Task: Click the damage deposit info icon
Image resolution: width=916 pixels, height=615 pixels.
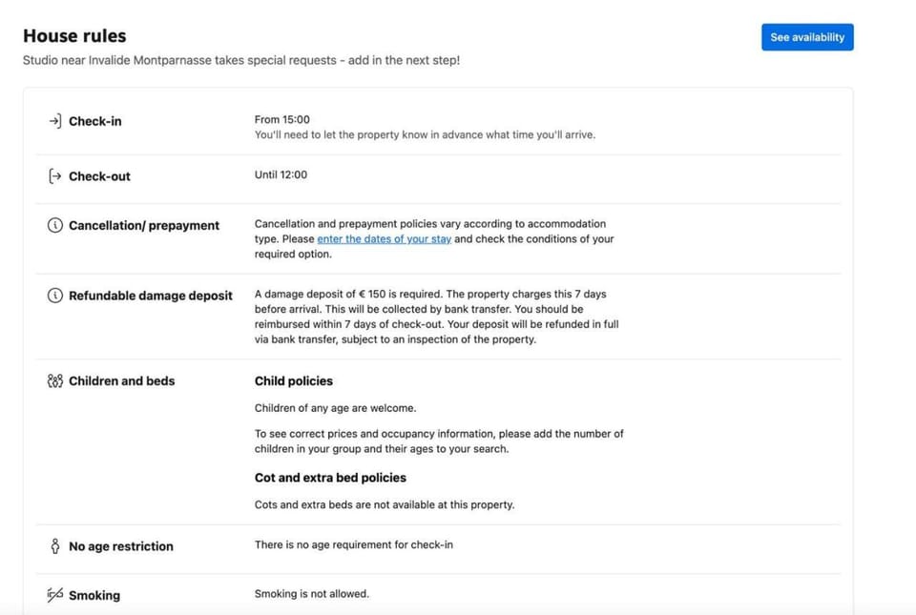Action: 54,296
